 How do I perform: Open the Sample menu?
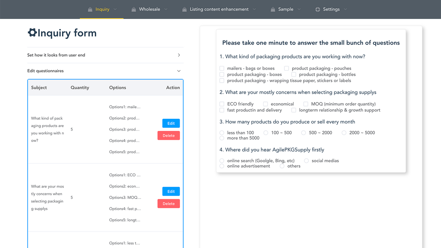(x=286, y=9)
